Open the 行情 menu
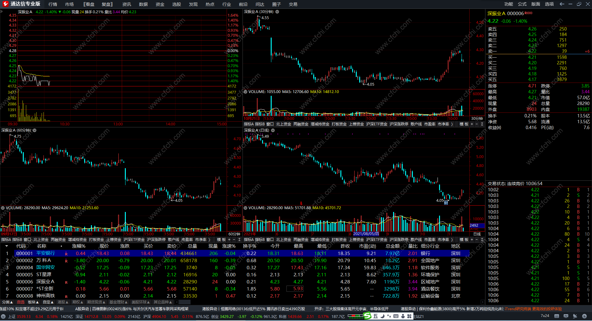The image size is (592, 321). coord(53,4)
